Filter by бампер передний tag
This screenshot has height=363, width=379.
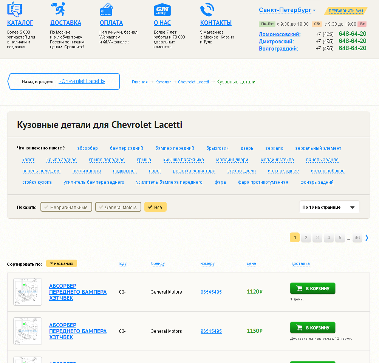click(x=175, y=148)
